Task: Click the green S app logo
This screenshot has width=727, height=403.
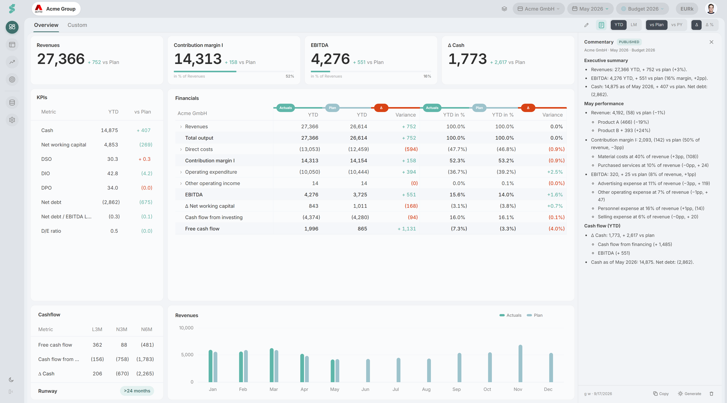Action: coord(12,9)
